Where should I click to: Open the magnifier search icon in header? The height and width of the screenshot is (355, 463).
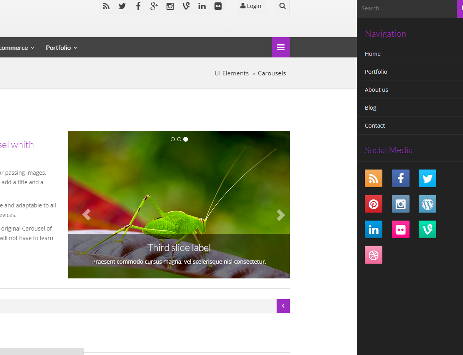pos(282,6)
